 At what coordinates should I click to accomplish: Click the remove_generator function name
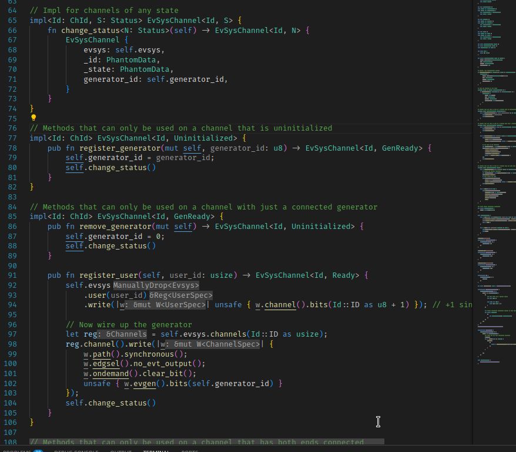[x=115, y=227]
